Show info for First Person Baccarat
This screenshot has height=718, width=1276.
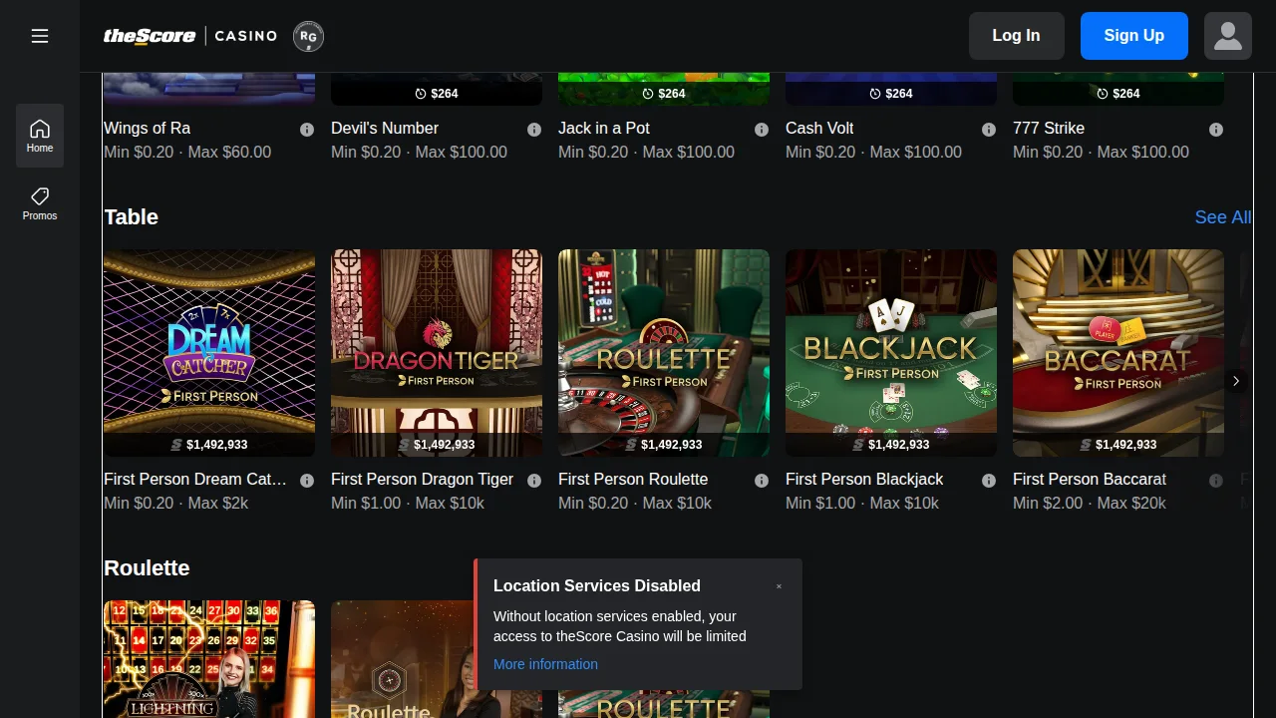(x=1216, y=481)
